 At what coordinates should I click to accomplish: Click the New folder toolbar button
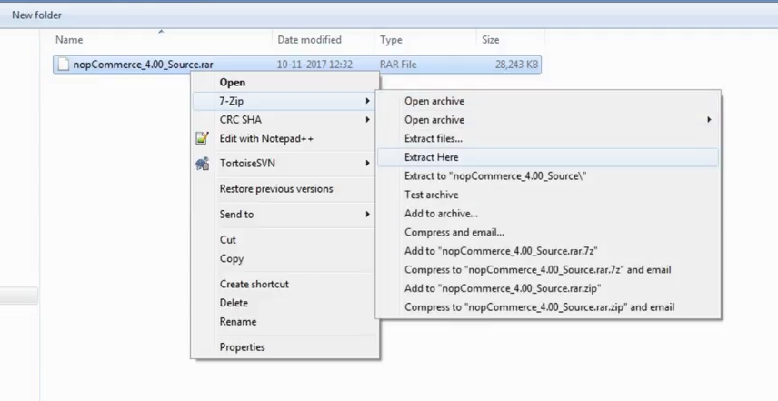(x=36, y=15)
